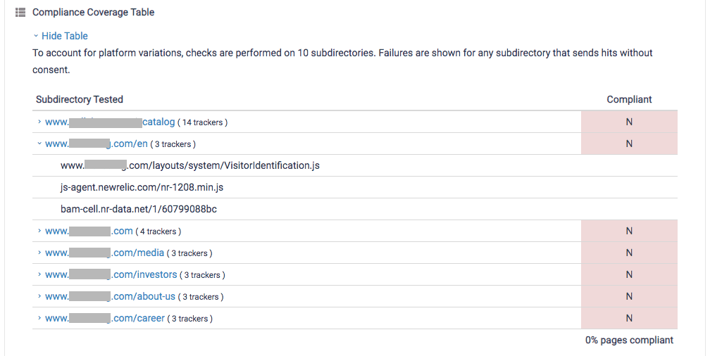Expand the .com row with 4 trackers
Viewport: 710px width, 356px height.
(39, 231)
